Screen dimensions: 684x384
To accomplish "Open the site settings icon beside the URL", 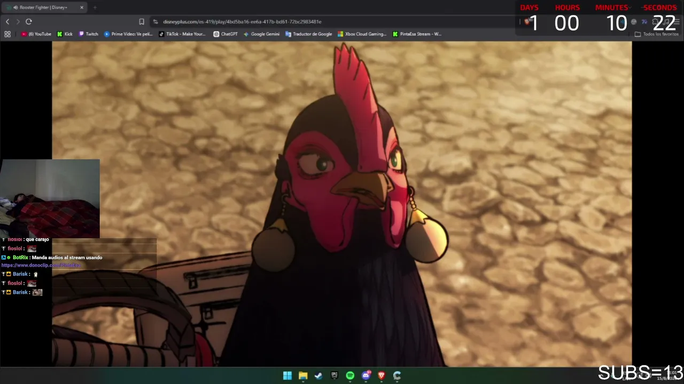I will click(156, 21).
